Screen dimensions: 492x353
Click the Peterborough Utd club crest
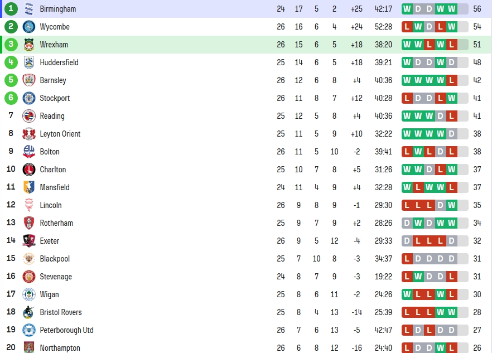(x=29, y=330)
